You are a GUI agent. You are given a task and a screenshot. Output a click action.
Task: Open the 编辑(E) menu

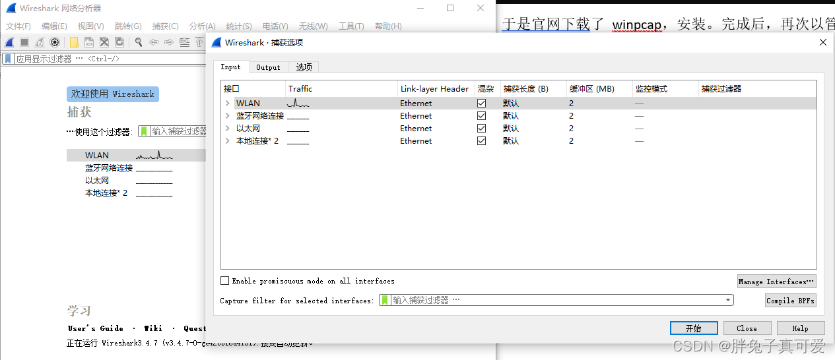click(x=54, y=26)
